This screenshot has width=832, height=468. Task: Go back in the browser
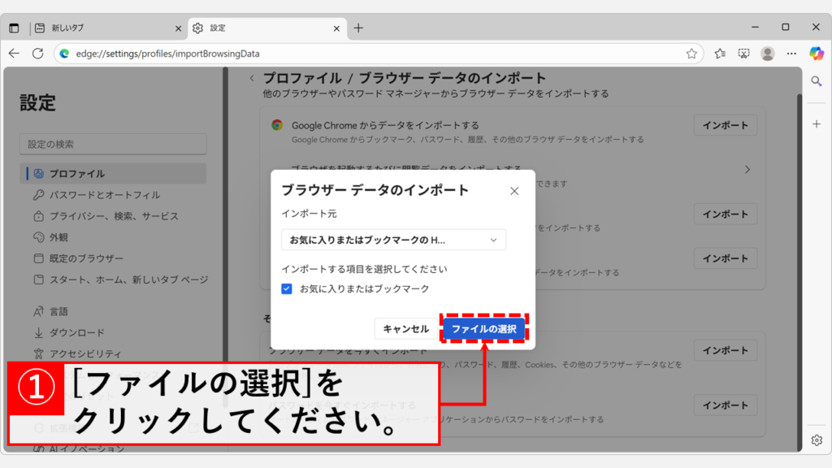14,54
